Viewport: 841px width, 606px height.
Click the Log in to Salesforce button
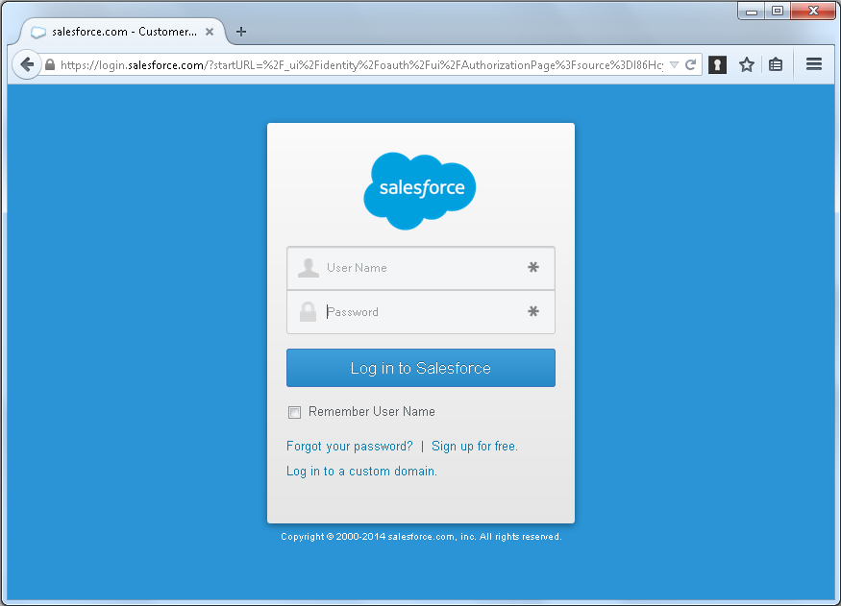click(420, 368)
